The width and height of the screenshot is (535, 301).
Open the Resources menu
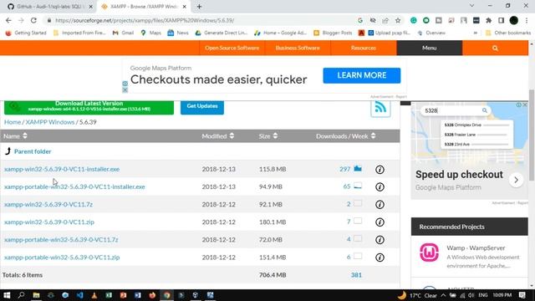[364, 48]
